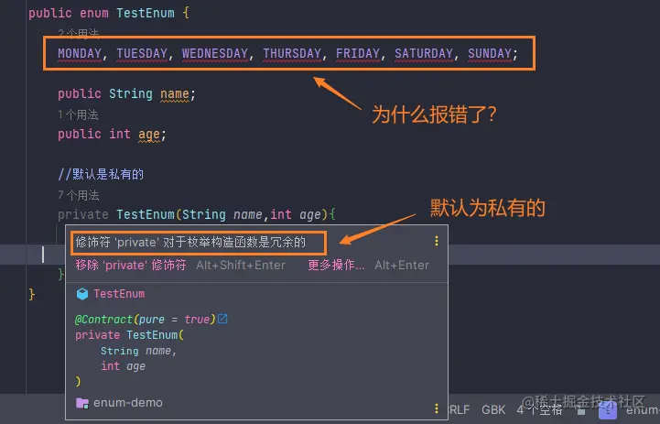Place the cursor on the SATURDAY constant

[424, 53]
